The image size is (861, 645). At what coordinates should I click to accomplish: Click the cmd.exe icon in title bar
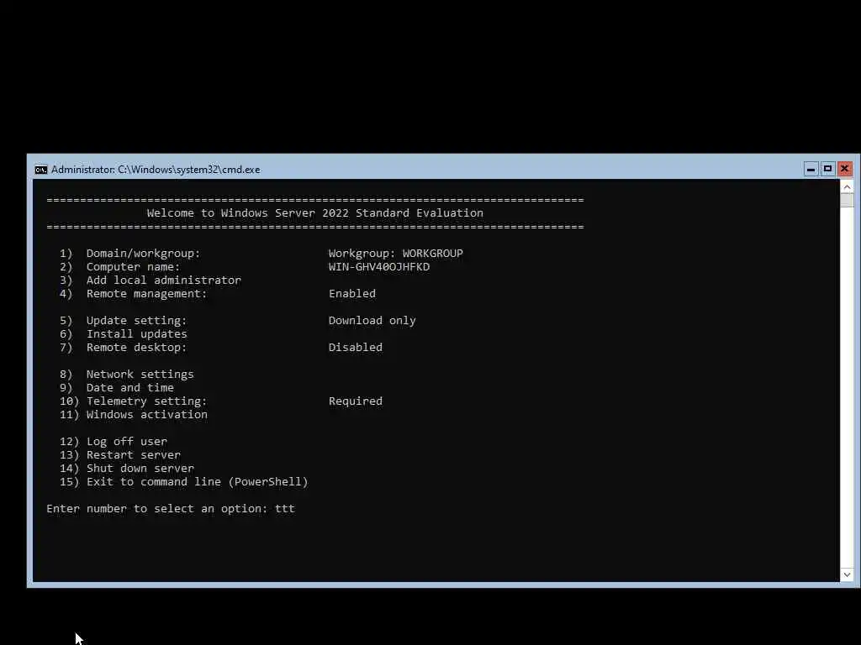pos(41,170)
